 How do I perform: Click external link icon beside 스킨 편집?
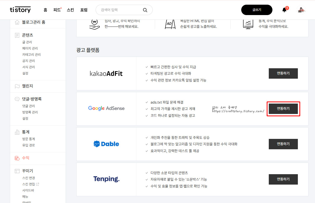click(x=37, y=184)
